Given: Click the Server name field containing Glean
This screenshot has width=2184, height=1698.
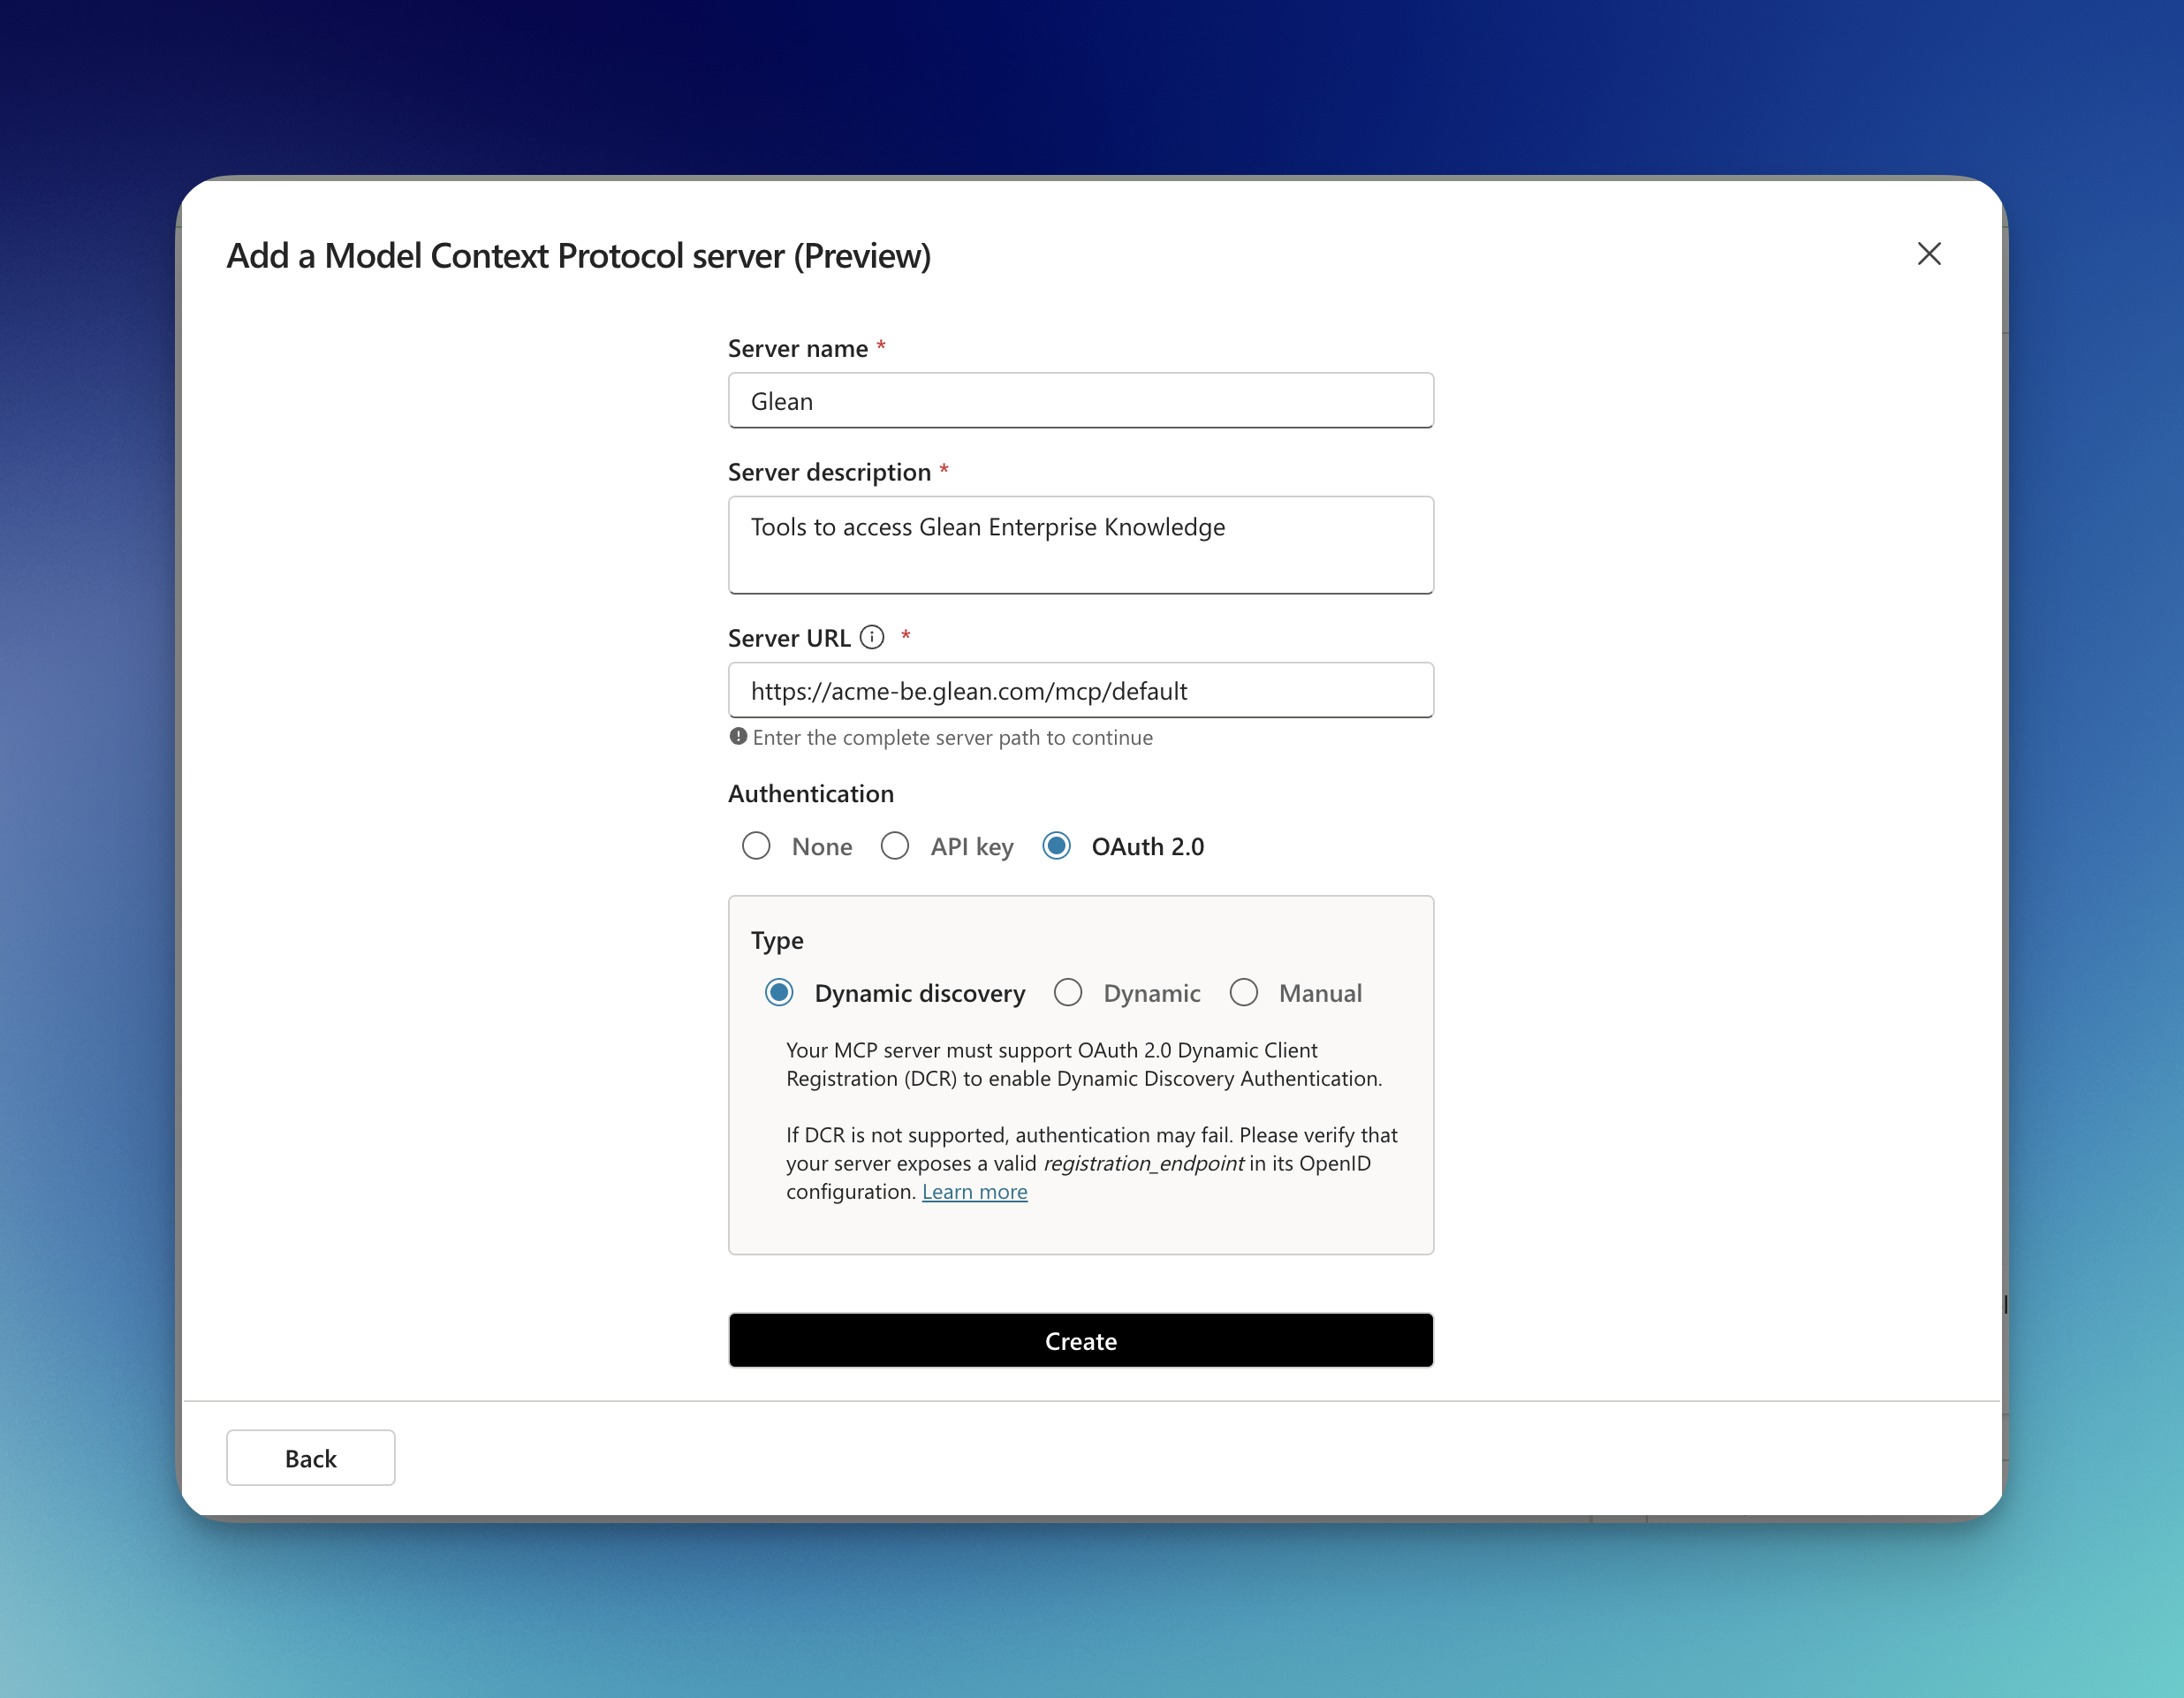Looking at the screenshot, I should [x=1081, y=400].
